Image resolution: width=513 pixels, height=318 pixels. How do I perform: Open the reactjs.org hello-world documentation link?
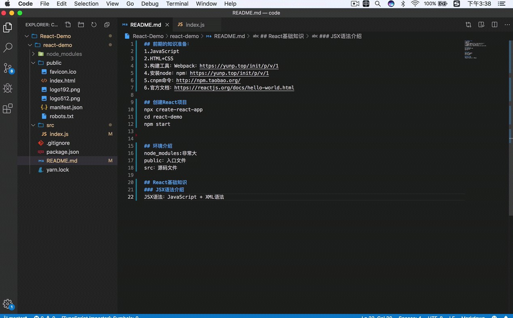234,87
